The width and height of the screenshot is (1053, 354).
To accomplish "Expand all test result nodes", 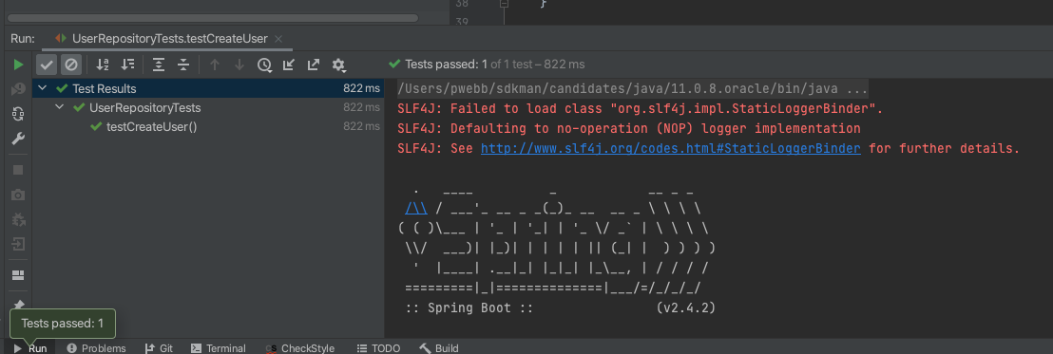I will [159, 65].
